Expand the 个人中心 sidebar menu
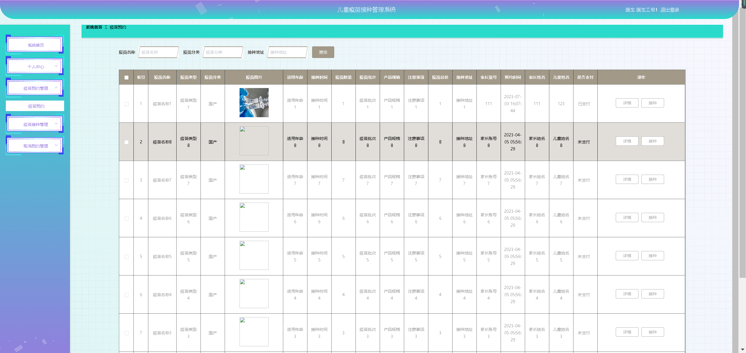 pyautogui.click(x=36, y=67)
